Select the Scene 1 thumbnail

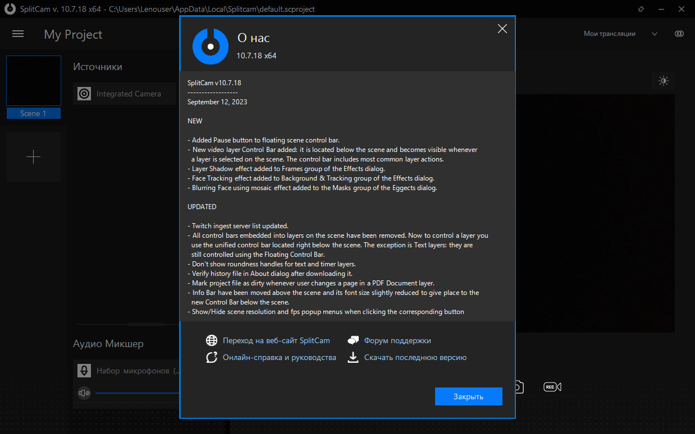coord(34,81)
